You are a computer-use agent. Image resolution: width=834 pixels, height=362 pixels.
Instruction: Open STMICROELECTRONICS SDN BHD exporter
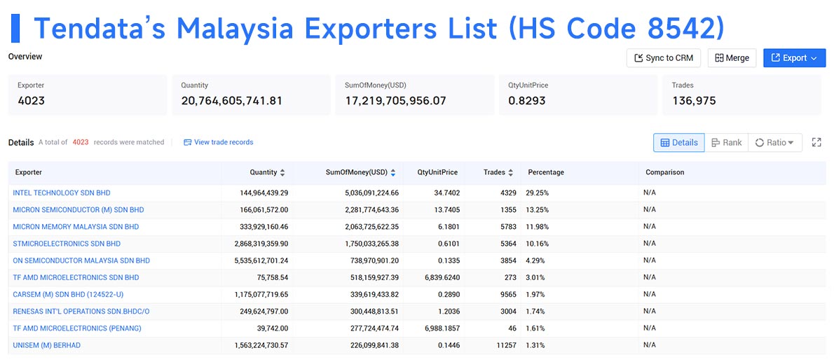(67, 244)
